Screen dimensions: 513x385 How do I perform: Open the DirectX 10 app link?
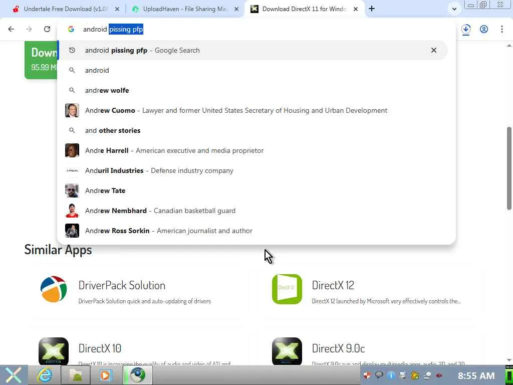tap(100, 348)
